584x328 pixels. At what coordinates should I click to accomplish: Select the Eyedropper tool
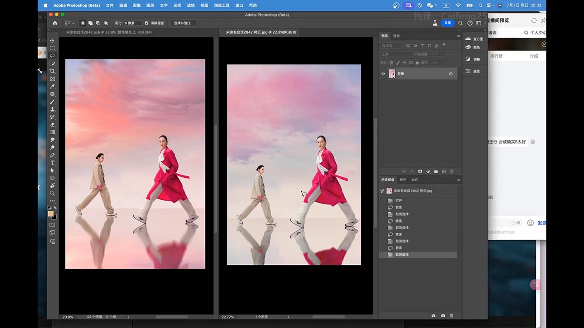[x=52, y=86]
